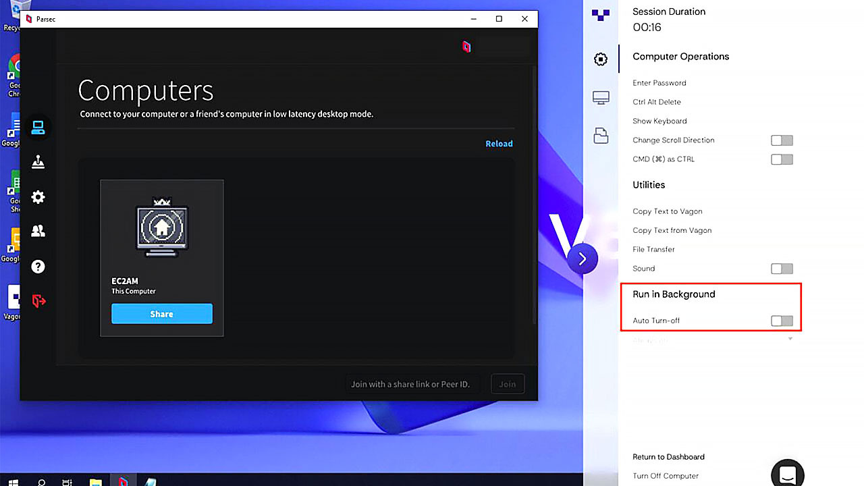864x486 pixels.
Task: Click the EC2AM computer name text
Action: (x=125, y=280)
